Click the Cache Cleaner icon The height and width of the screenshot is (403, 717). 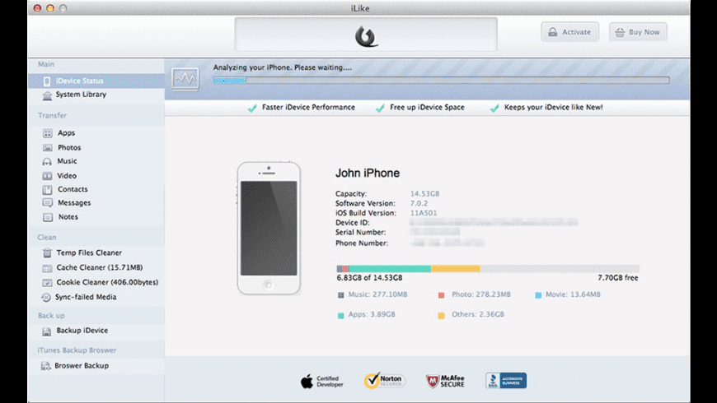tap(47, 268)
